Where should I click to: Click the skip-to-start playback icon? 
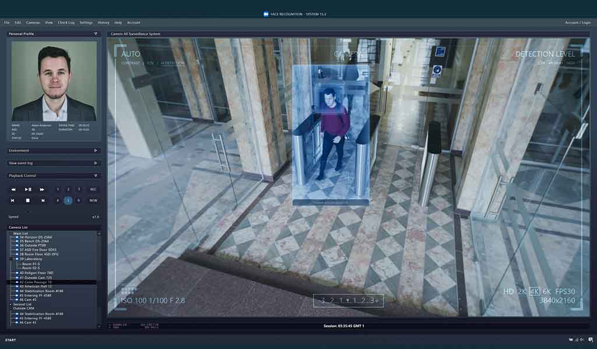pos(13,200)
